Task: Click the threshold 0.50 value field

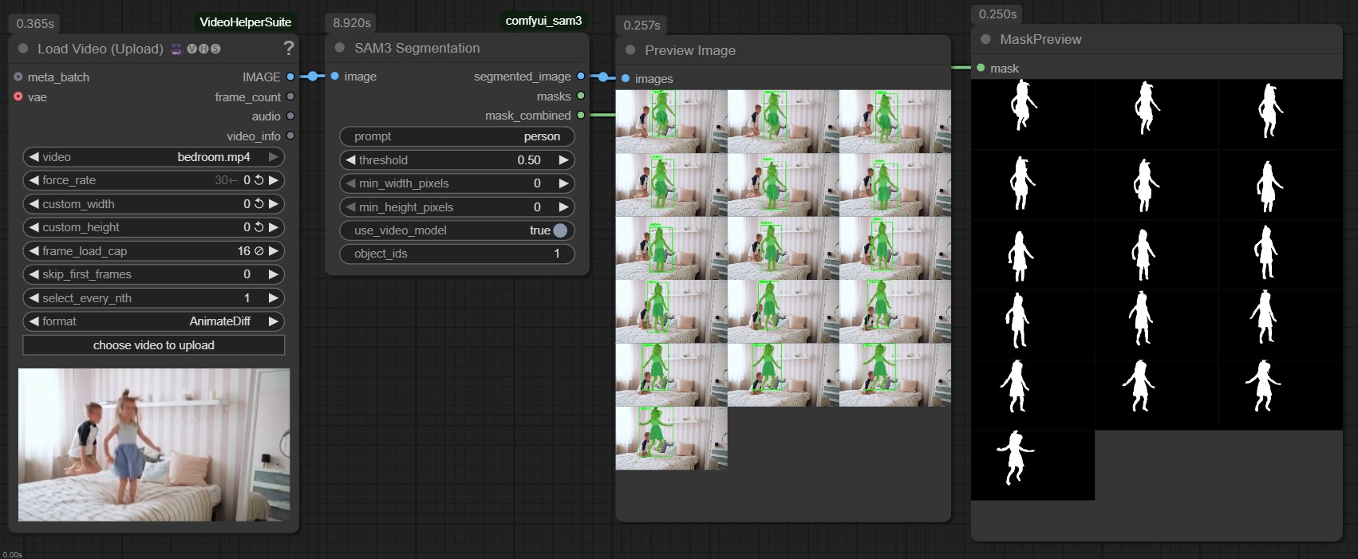Action: [529, 160]
